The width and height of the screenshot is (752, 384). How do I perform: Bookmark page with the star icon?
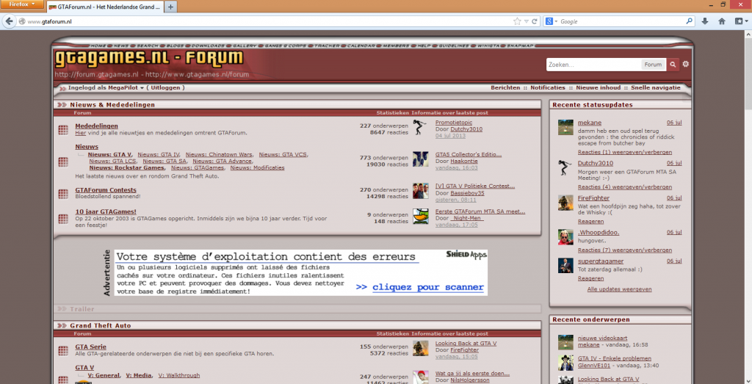click(517, 21)
